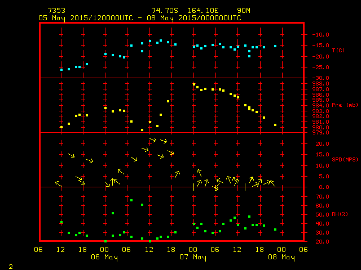Click the frame number 2 at bottom left

pyautogui.click(x=10, y=264)
